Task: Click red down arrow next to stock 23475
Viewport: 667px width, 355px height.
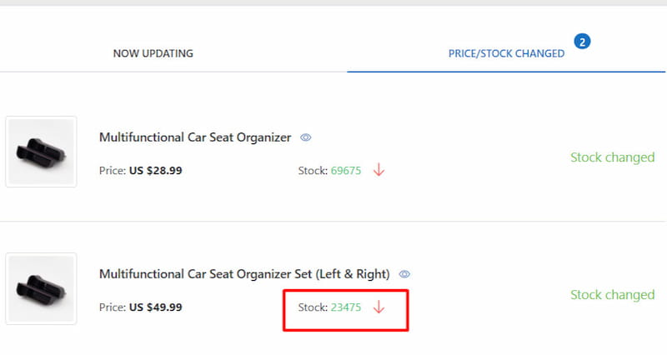Action: coord(379,307)
